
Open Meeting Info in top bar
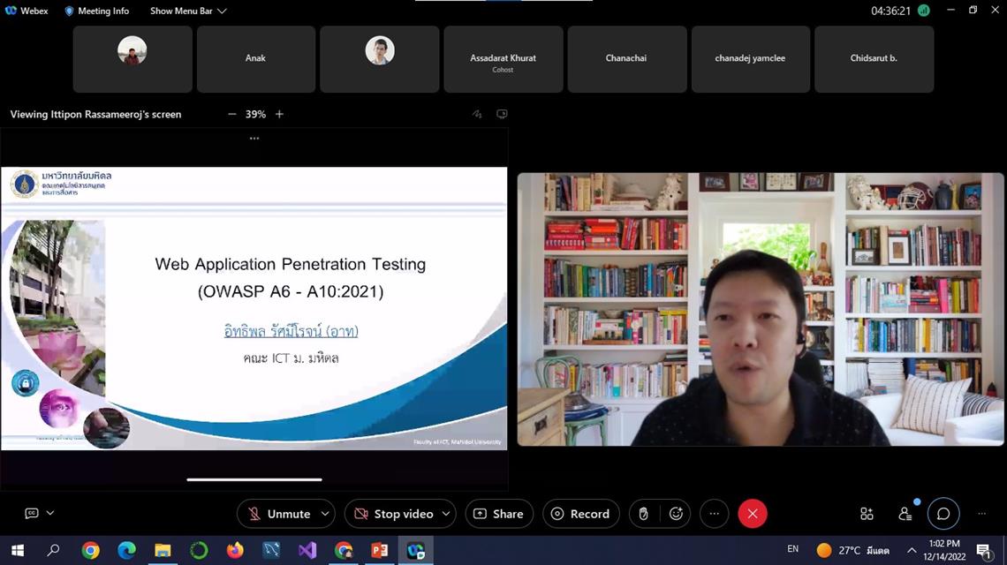coord(96,11)
